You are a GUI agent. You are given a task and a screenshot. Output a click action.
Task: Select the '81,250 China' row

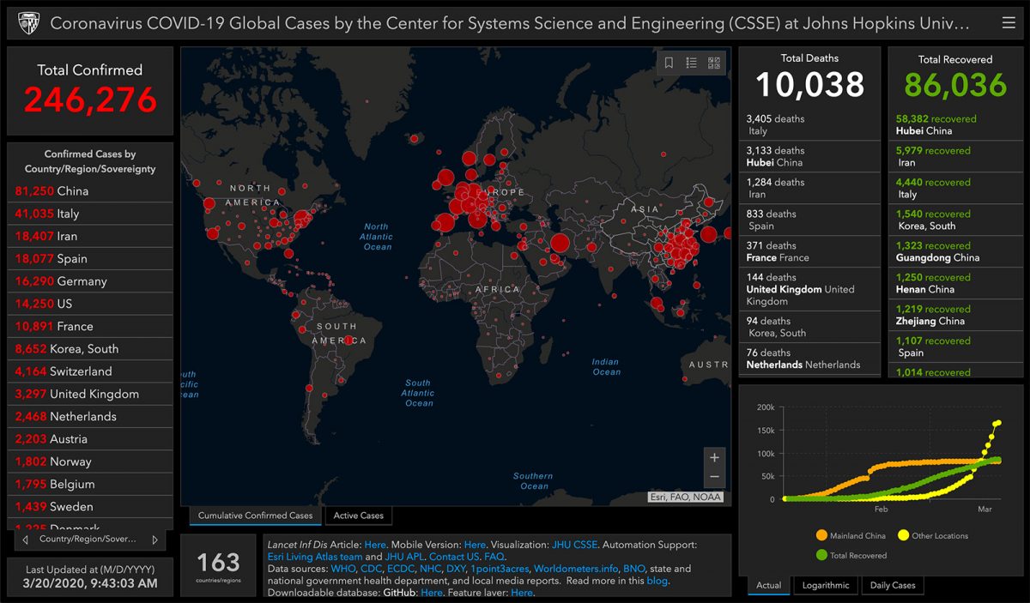(x=90, y=190)
